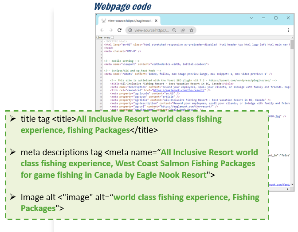
Task: Close the view-source eaglenook tab
Action: (x=156, y=20)
